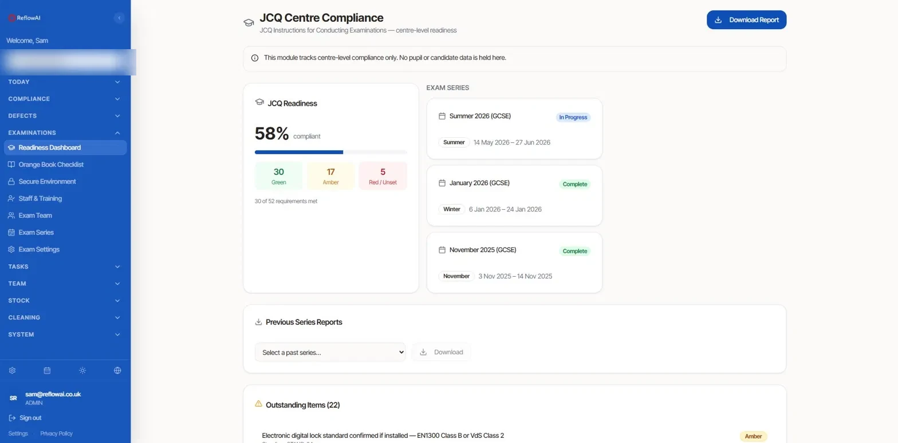Click 'Electronic digital lock standard confirmed' item

point(383,436)
